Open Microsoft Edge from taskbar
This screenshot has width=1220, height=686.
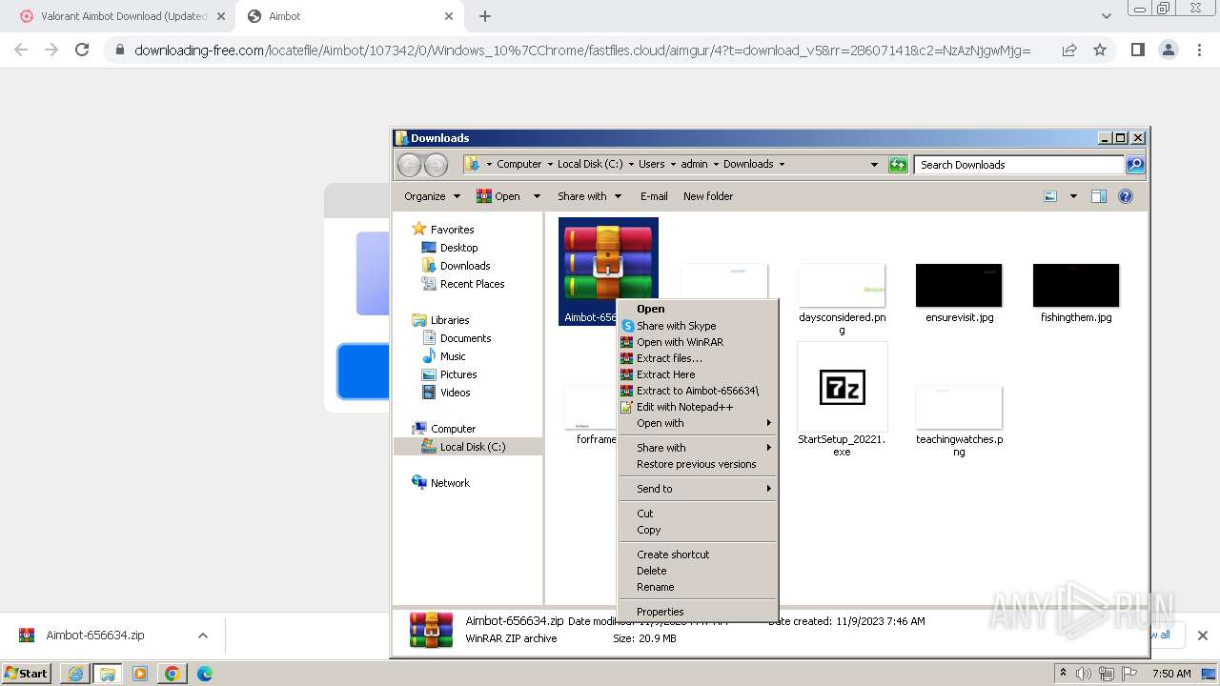pos(205,674)
